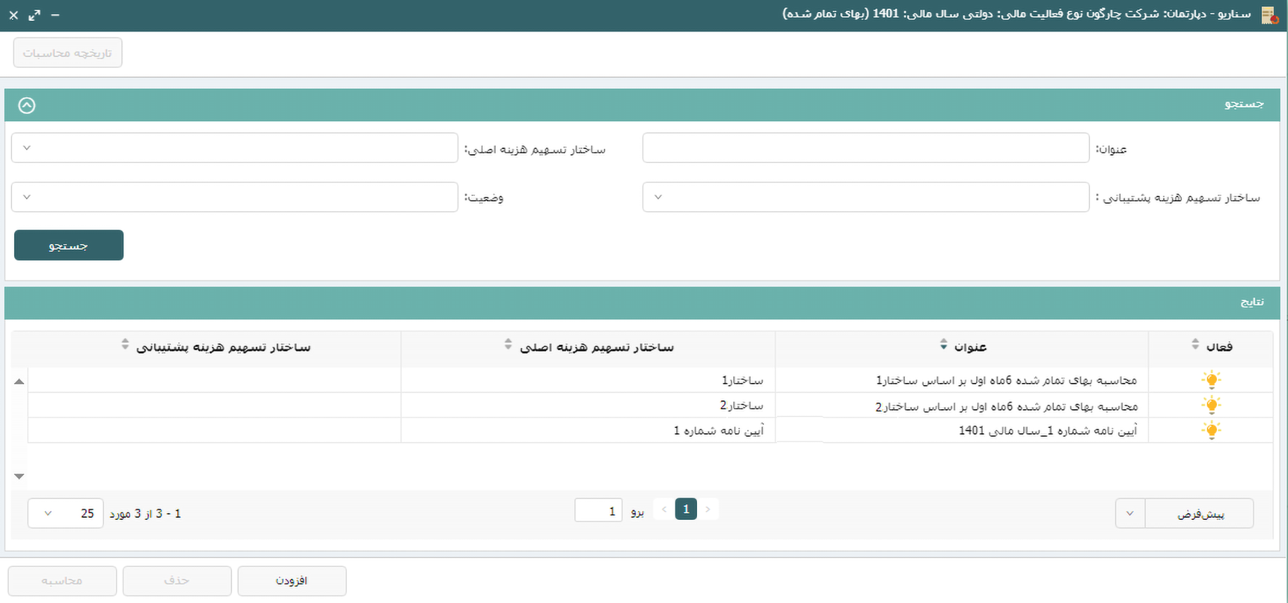
Task: Open the ساختار تسهیم هزینه پشتیبانی dropdown
Action: (865, 197)
